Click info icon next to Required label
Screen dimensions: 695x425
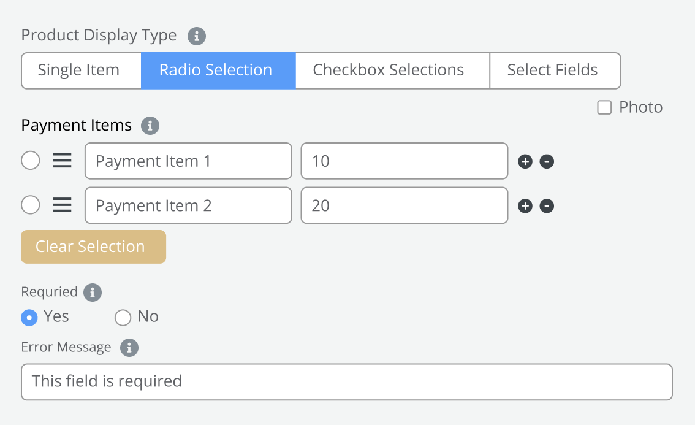(93, 293)
